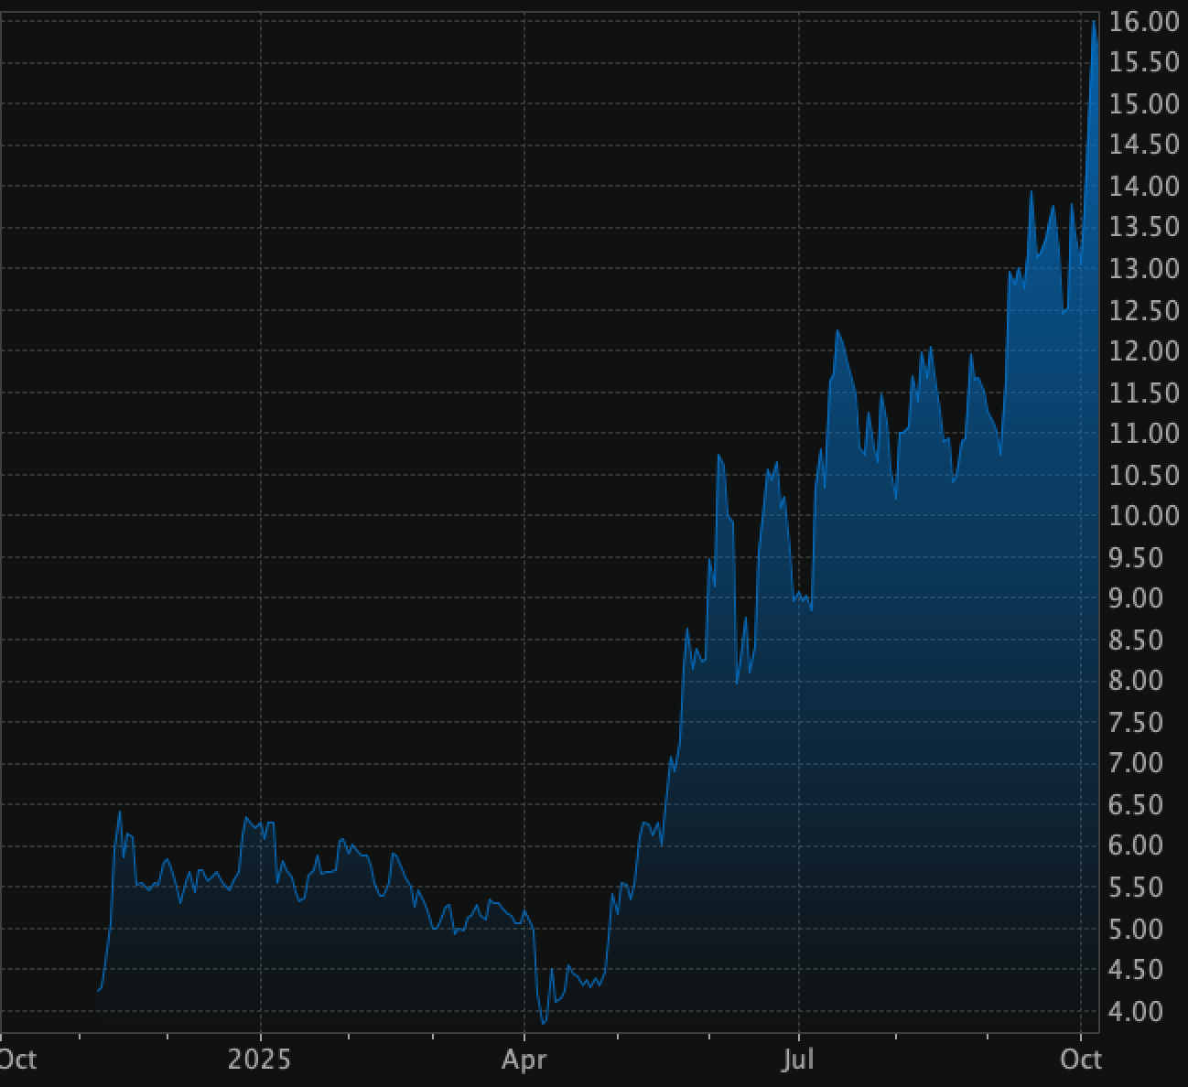Select the Apr date axis label
The image size is (1188, 1087).
[524, 1060]
